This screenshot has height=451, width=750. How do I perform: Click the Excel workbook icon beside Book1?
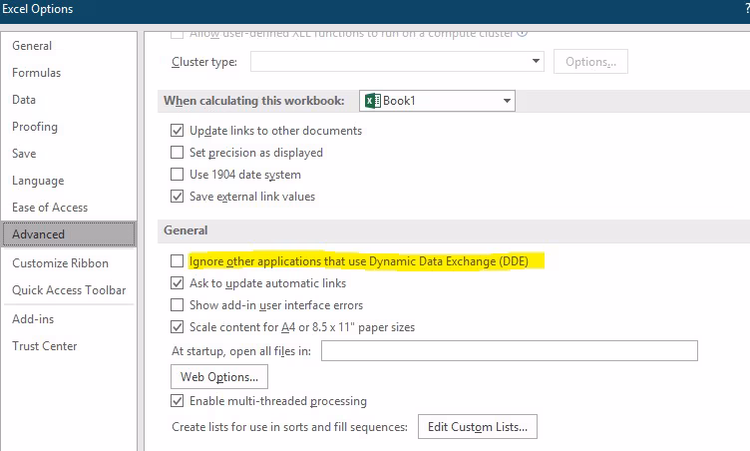click(372, 101)
